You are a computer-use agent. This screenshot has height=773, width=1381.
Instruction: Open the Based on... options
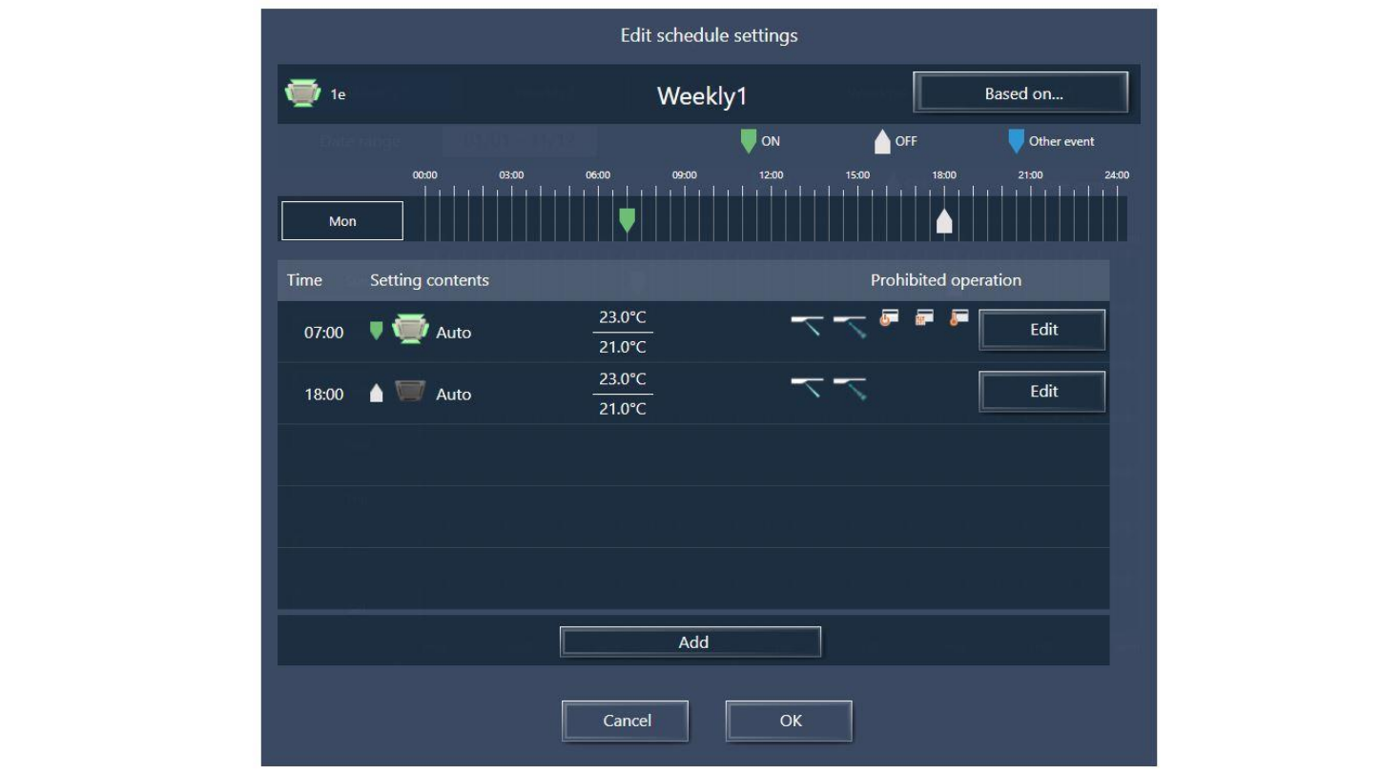pyautogui.click(x=1020, y=93)
